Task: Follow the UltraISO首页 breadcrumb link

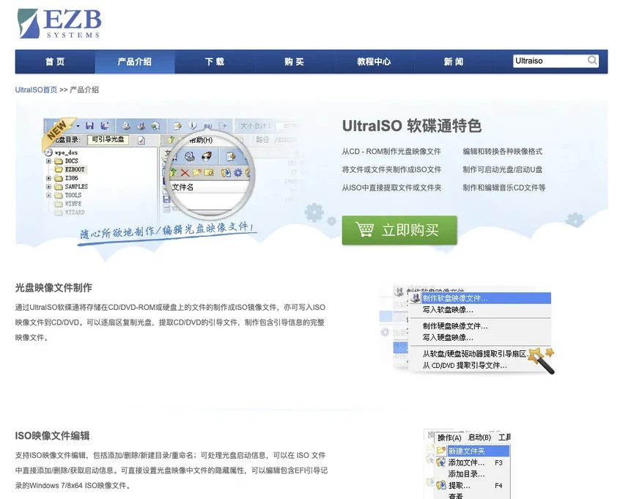Action: pos(36,89)
